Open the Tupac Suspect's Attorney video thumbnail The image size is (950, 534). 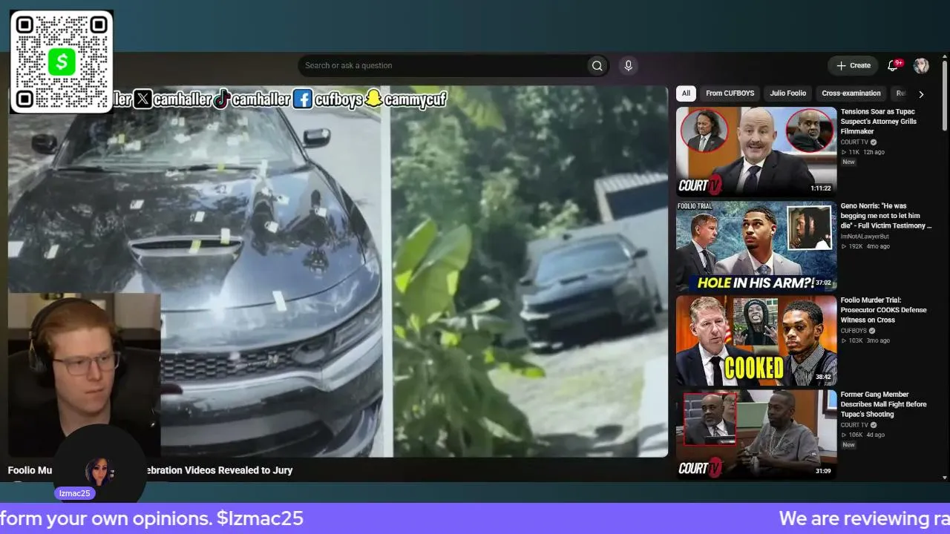point(756,151)
